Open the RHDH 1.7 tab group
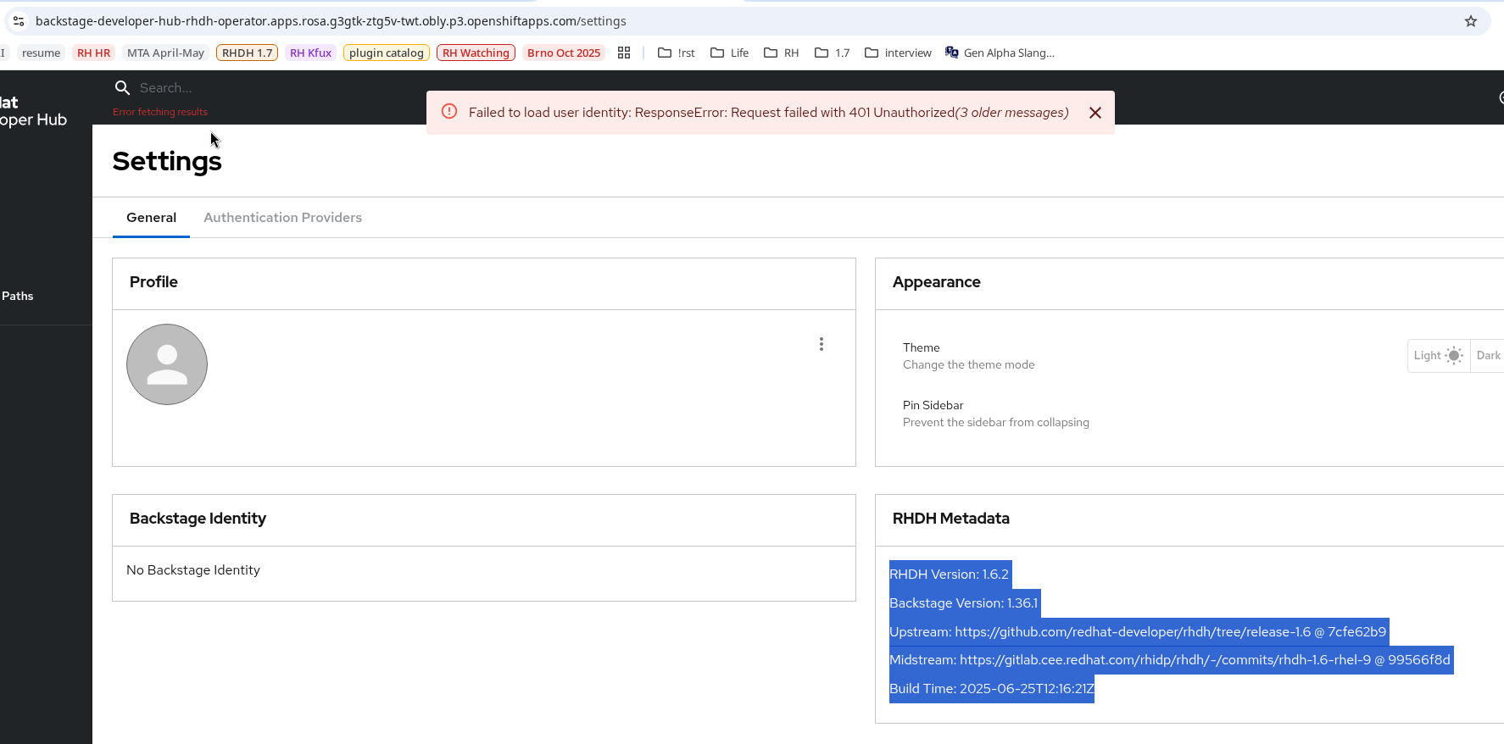Screen dimensions: 1504x744 click(248, 53)
